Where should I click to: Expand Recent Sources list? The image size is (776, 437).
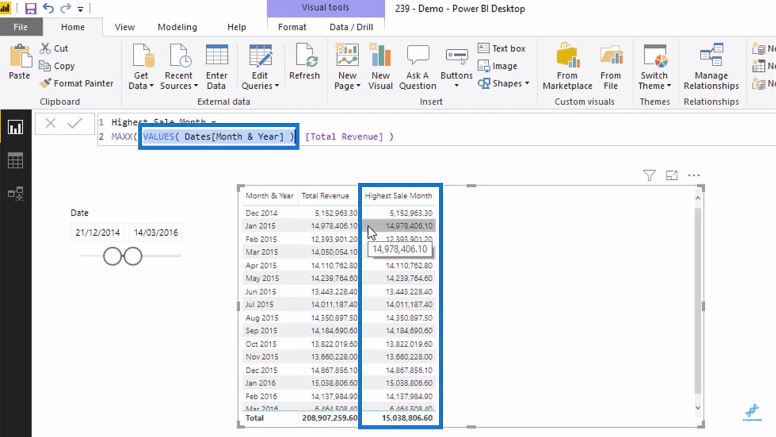pos(179,67)
